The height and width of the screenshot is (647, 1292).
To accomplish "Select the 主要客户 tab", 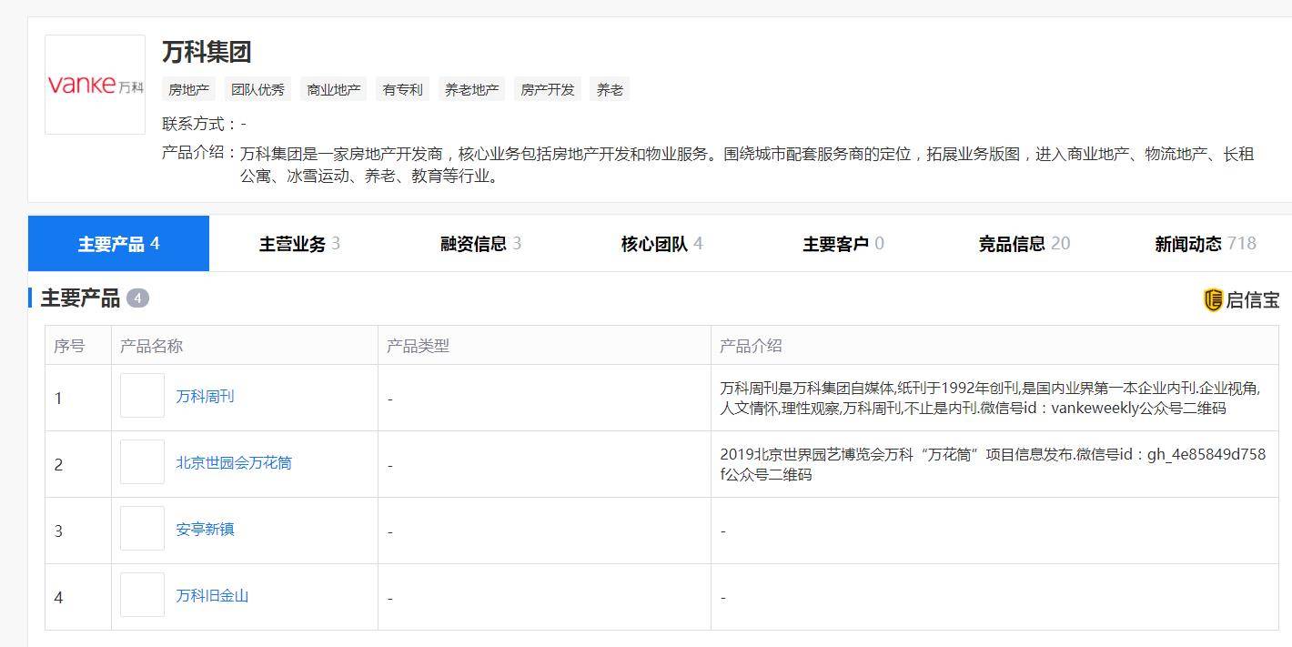I will [843, 244].
